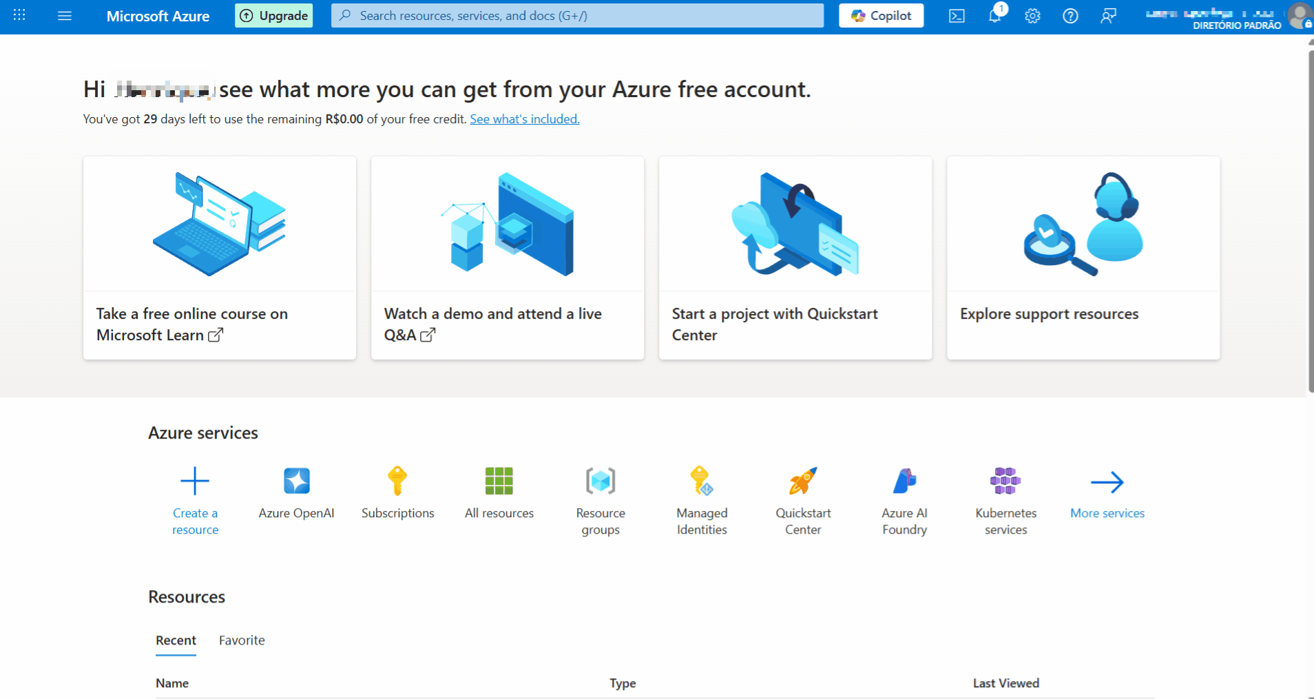The image size is (1314, 699).
Task: Click Create a resource plus icon
Action: 195,481
